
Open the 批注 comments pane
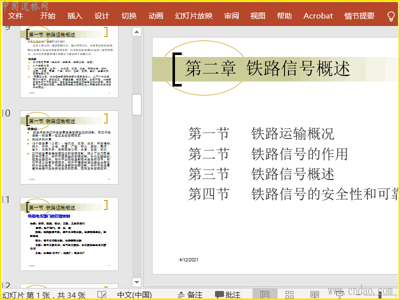227,295
